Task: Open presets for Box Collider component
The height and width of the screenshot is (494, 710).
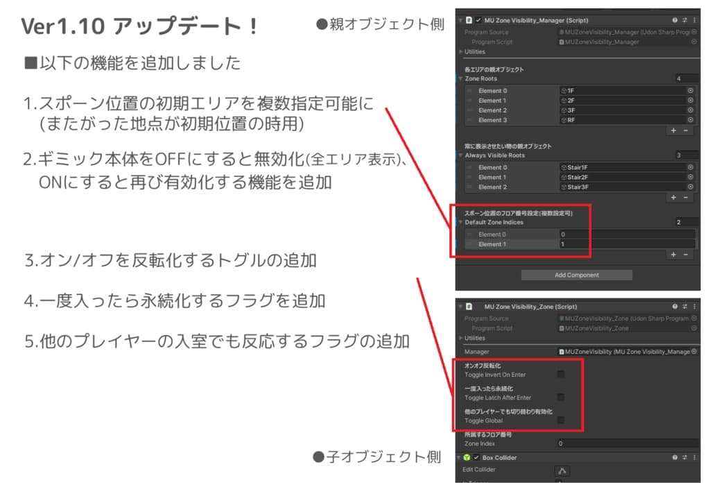Action: coord(684,457)
